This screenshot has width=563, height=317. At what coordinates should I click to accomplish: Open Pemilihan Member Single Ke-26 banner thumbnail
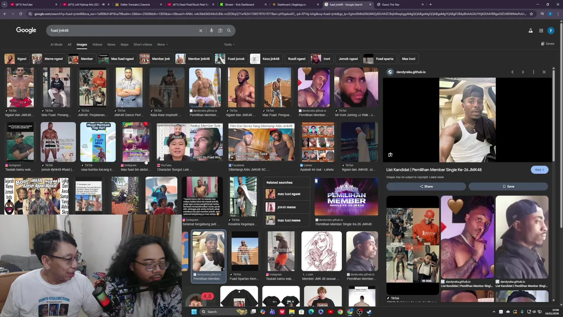(x=347, y=196)
